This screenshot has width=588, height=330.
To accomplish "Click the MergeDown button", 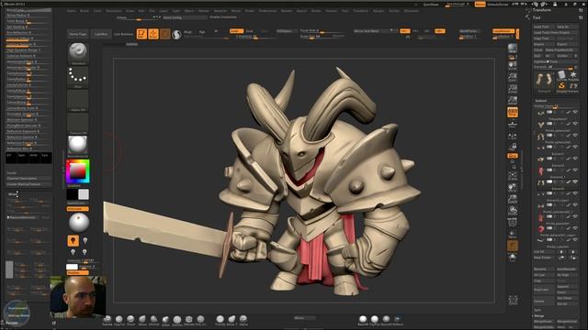I will pos(544,322).
